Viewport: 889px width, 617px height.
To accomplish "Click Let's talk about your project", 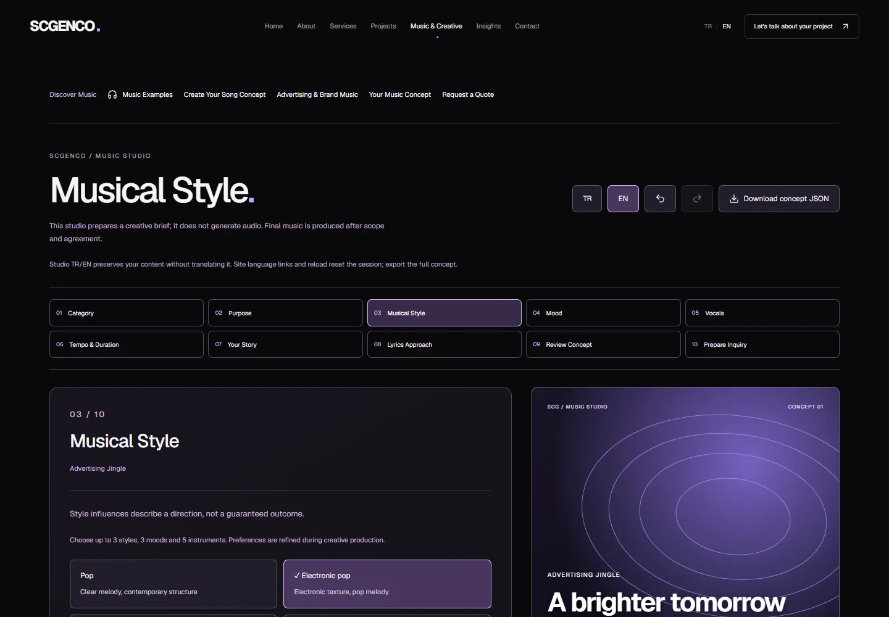I will click(801, 27).
